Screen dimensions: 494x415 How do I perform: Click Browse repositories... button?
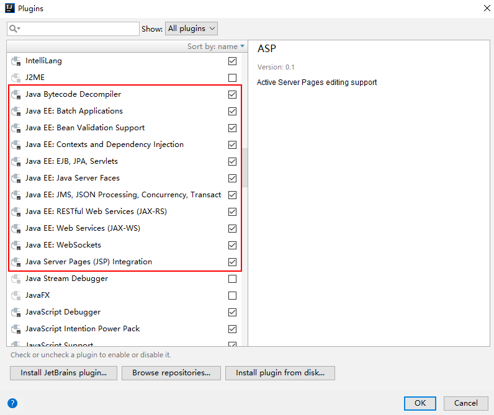171,373
